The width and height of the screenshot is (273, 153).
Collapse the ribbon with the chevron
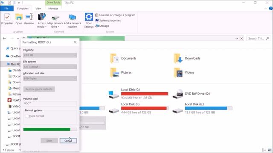(265, 8)
